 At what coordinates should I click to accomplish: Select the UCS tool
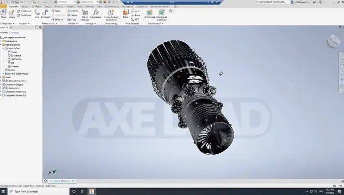tap(135, 20)
